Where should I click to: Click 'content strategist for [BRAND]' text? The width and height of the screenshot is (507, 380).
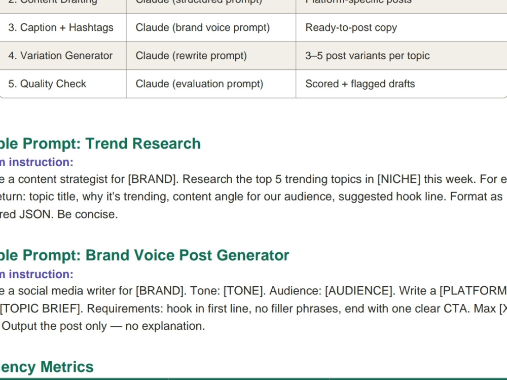97,179
